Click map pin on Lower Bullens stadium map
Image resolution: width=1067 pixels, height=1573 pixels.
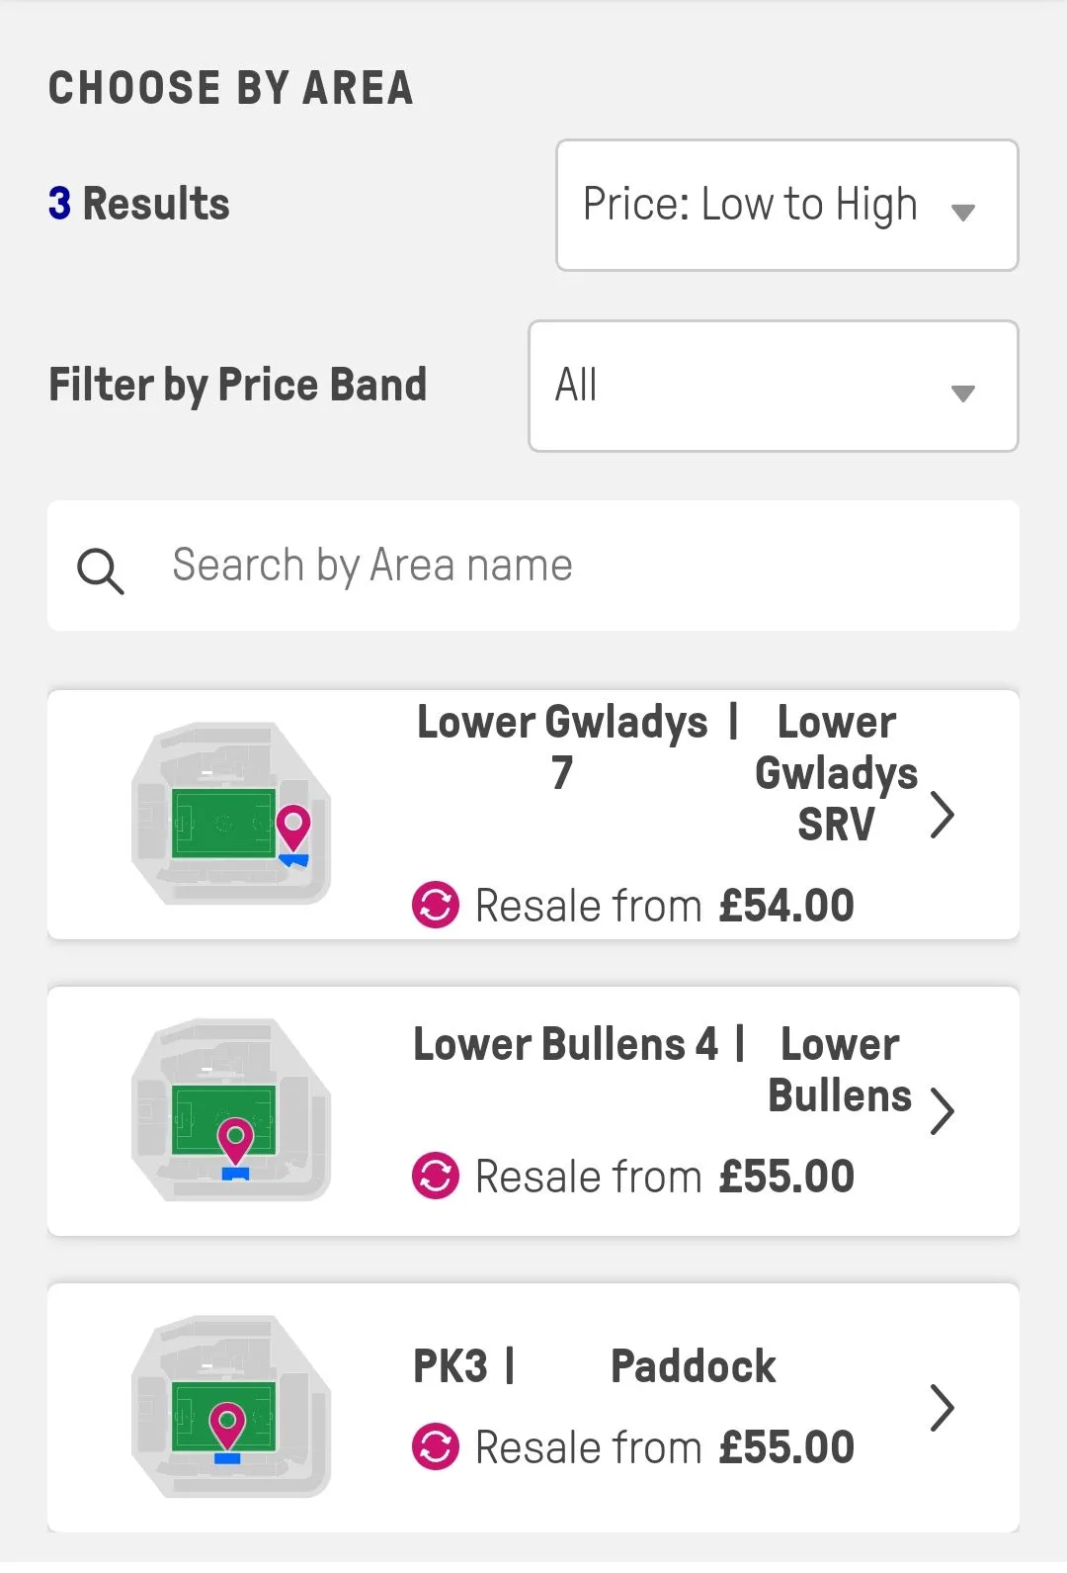(235, 1139)
